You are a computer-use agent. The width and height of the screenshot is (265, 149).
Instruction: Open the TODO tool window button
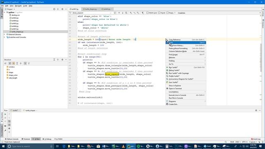pyautogui.click(x=58, y=139)
